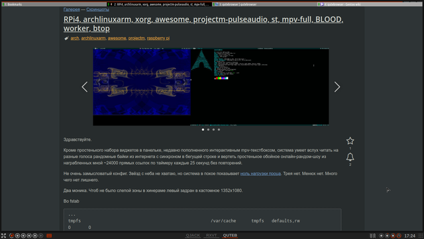Switch to the Bookmarks tab
The image size is (424, 239).
tap(54, 5)
